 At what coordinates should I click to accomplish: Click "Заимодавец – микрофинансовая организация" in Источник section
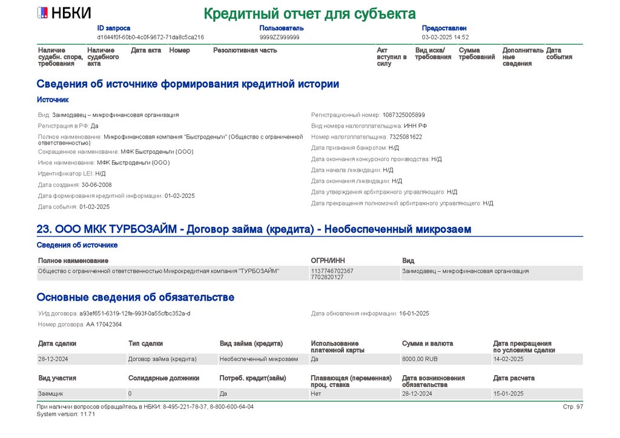[116, 115]
